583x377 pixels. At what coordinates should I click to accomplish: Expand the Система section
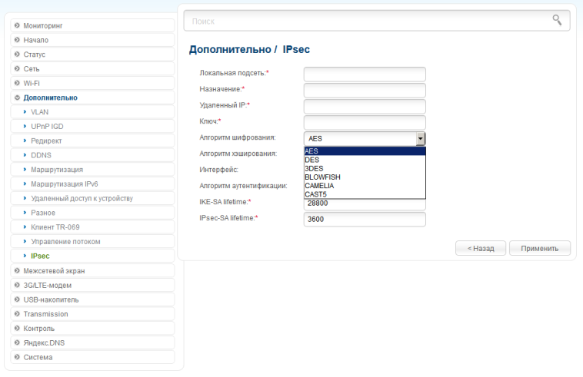92,357
